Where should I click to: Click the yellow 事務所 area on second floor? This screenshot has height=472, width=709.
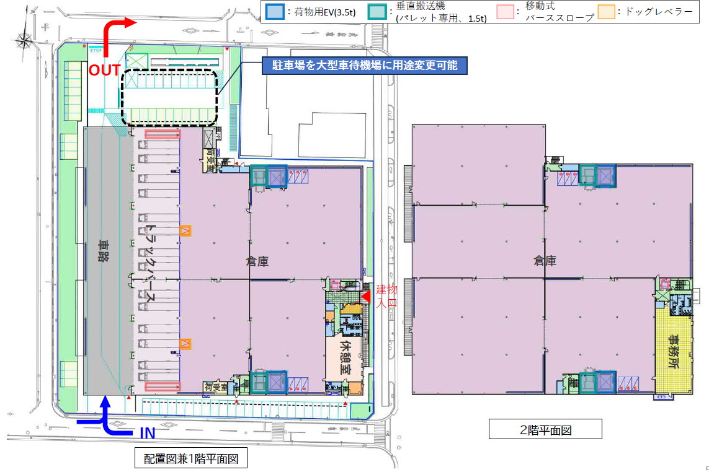pyautogui.click(x=673, y=351)
